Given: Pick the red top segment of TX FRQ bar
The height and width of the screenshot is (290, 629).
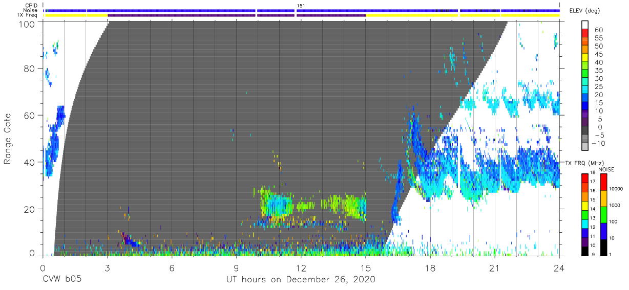Looking at the screenshot, I should coord(585,178).
